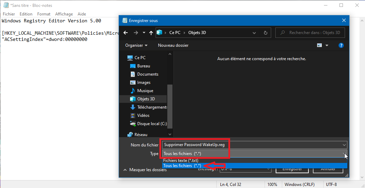Refresh the Objets 3D folder view
The width and height of the screenshot is (365, 188).
pos(266,33)
